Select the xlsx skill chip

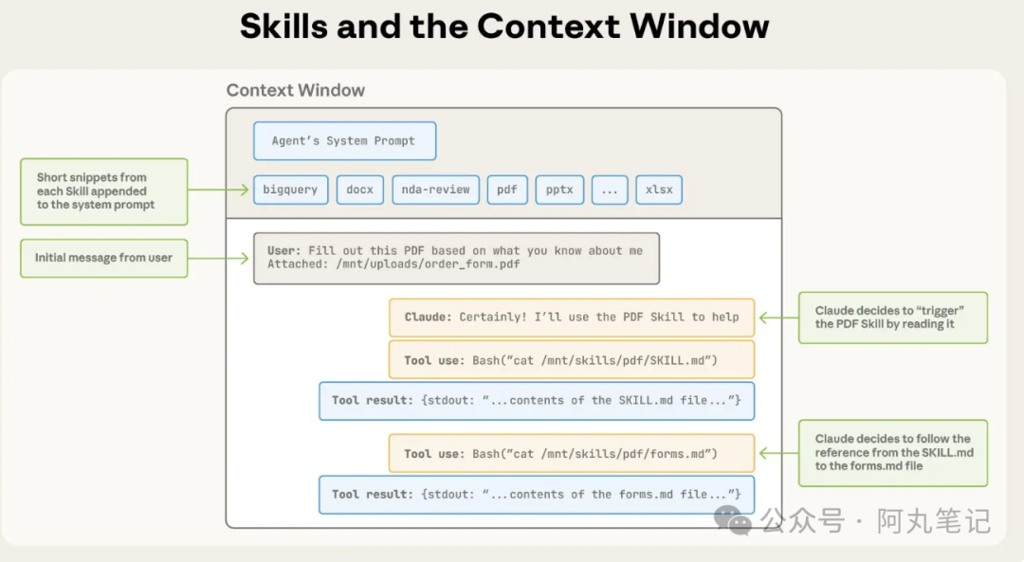click(x=659, y=190)
